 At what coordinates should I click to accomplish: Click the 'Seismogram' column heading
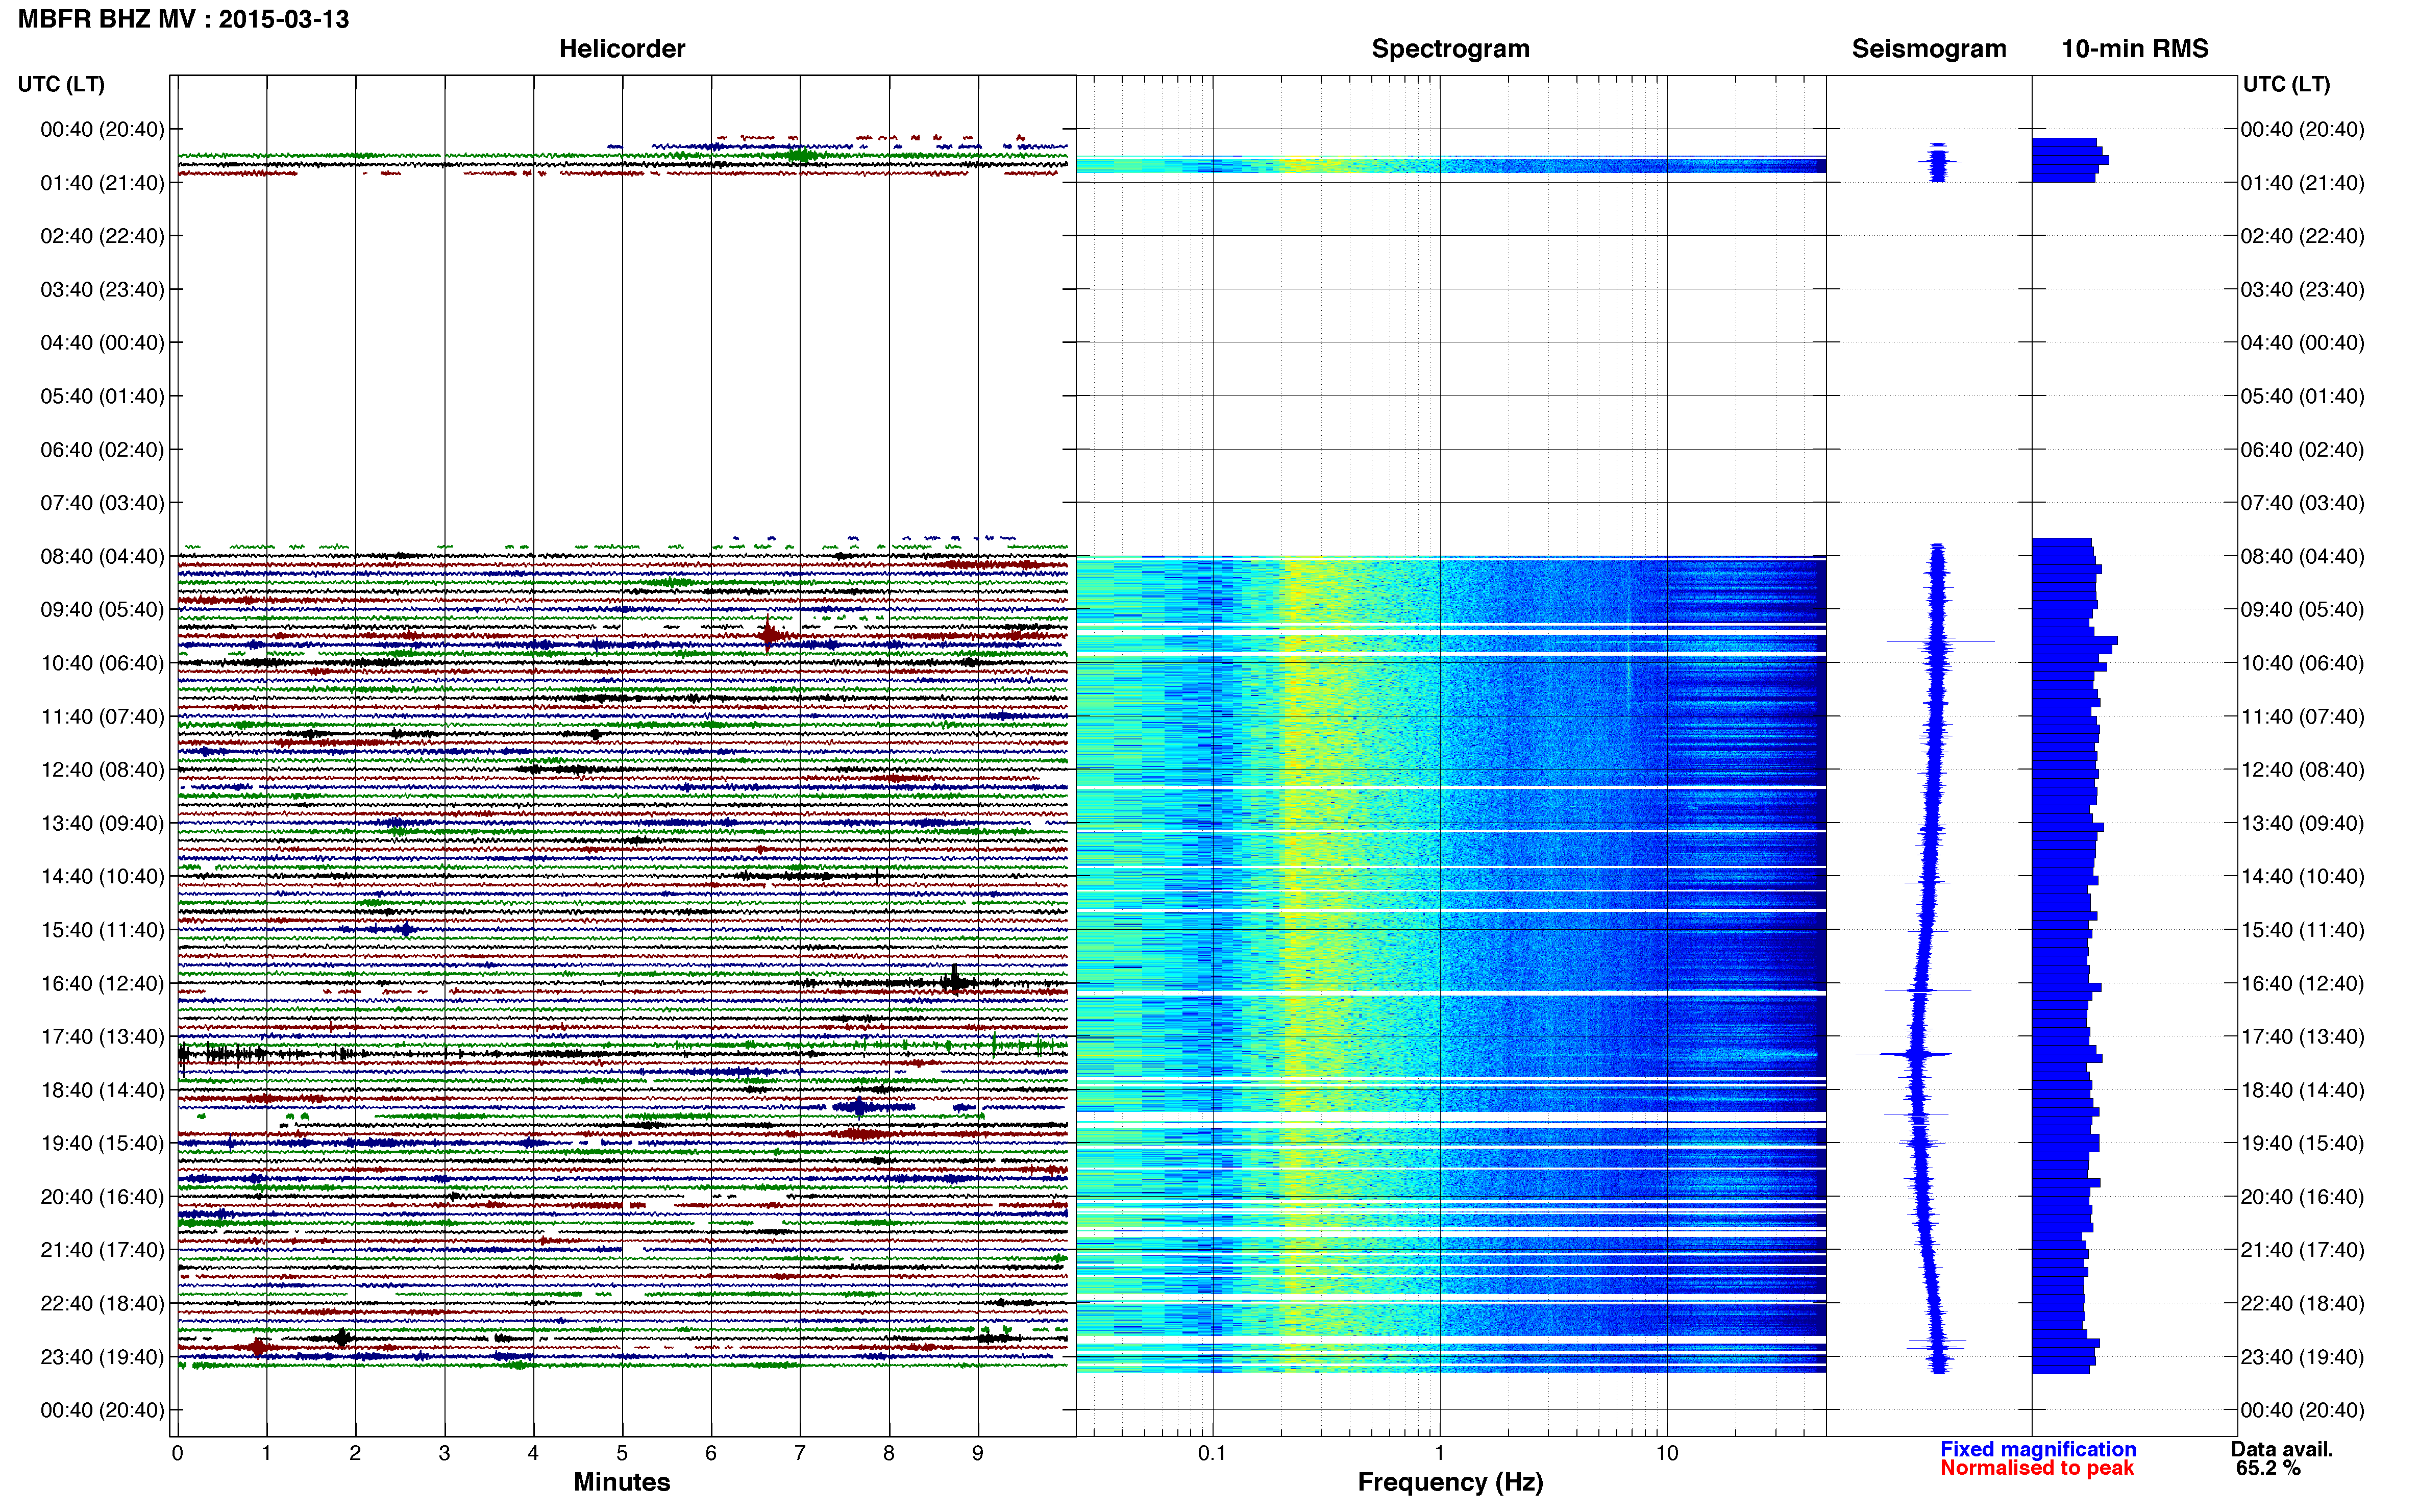pos(1928,48)
